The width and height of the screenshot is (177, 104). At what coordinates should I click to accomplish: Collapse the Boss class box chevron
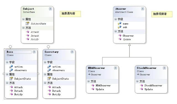pos(34,52)
